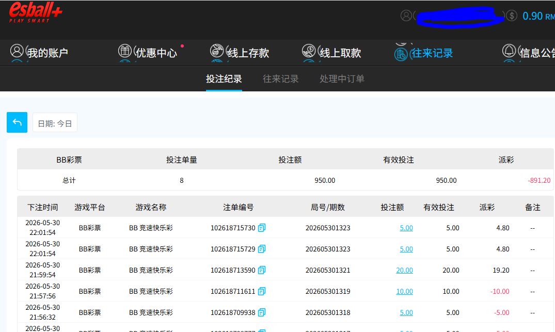
Task: Click the 备注 column header
Action: (x=533, y=208)
